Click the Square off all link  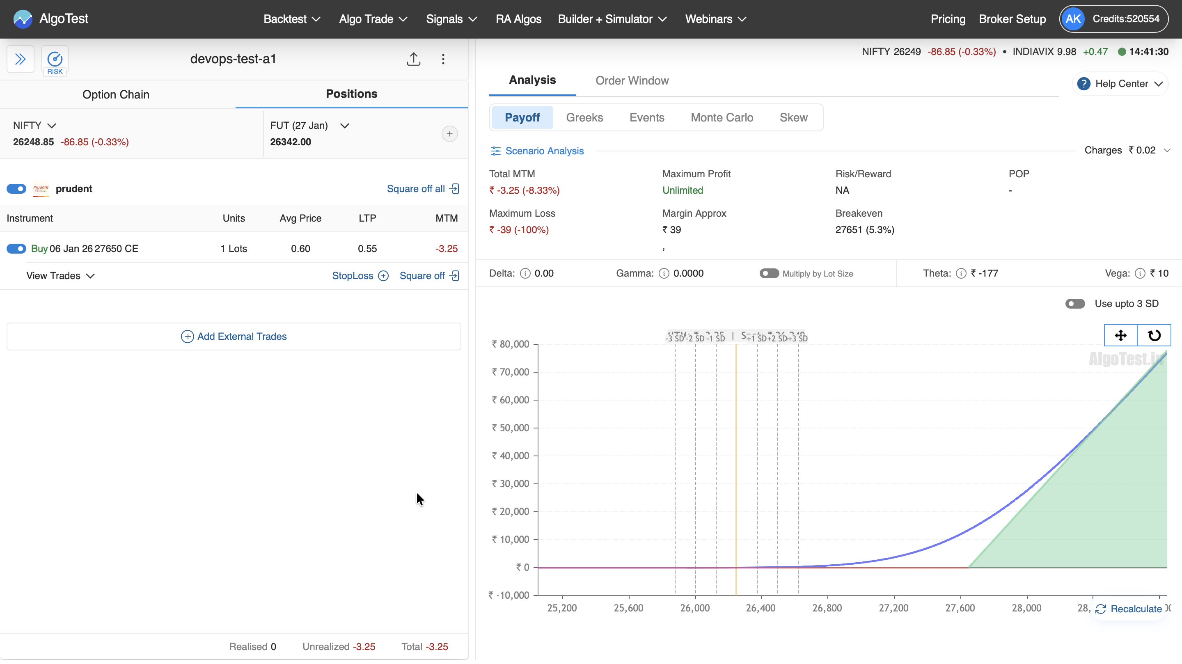point(422,189)
